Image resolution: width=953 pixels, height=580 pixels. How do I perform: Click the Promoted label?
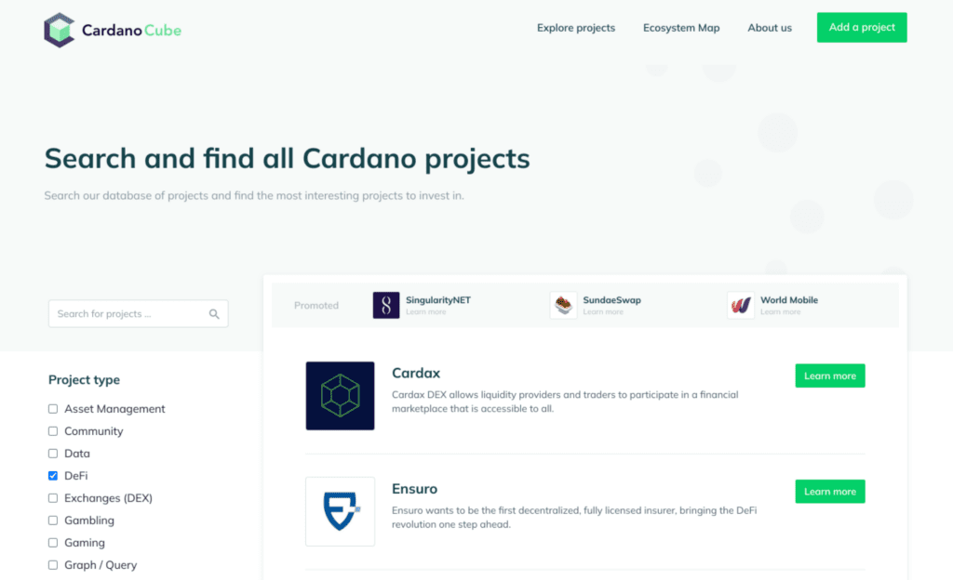316,305
